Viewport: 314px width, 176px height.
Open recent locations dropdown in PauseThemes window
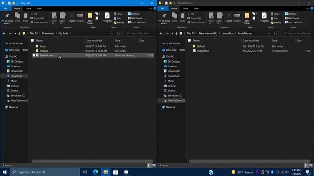tap(172, 33)
